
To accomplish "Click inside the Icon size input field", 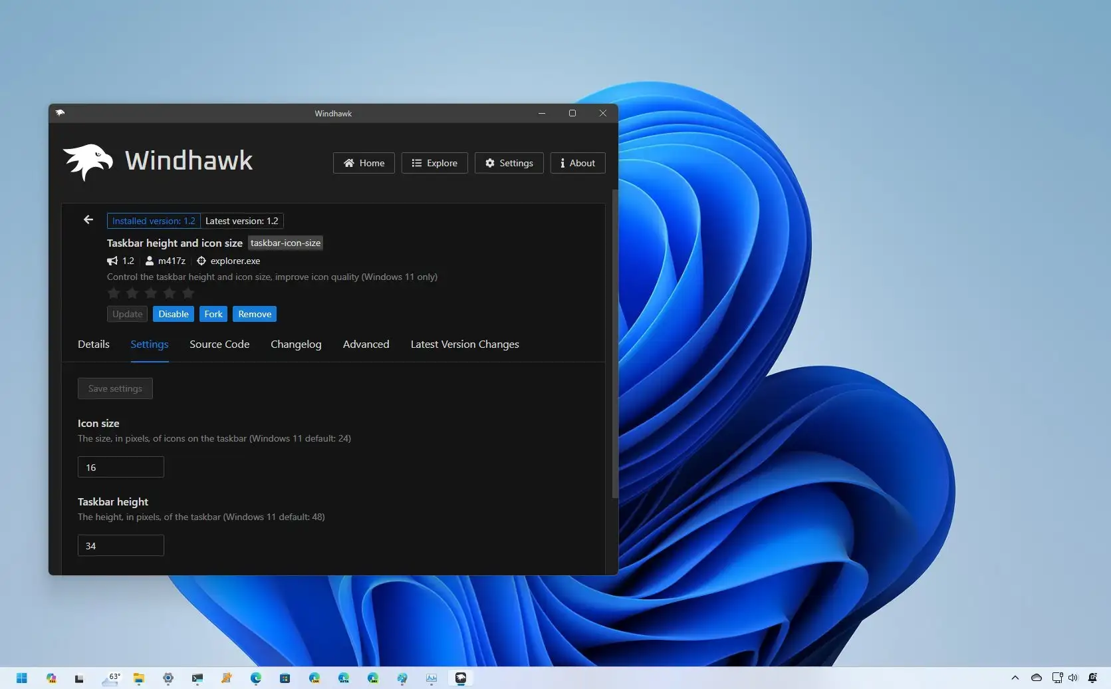I will (x=120, y=466).
